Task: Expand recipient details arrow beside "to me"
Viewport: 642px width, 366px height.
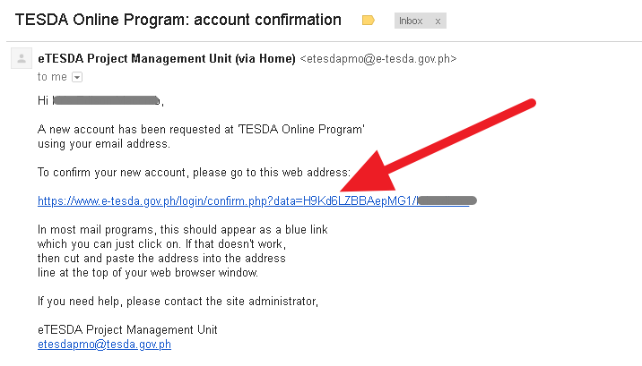Action: [77, 77]
